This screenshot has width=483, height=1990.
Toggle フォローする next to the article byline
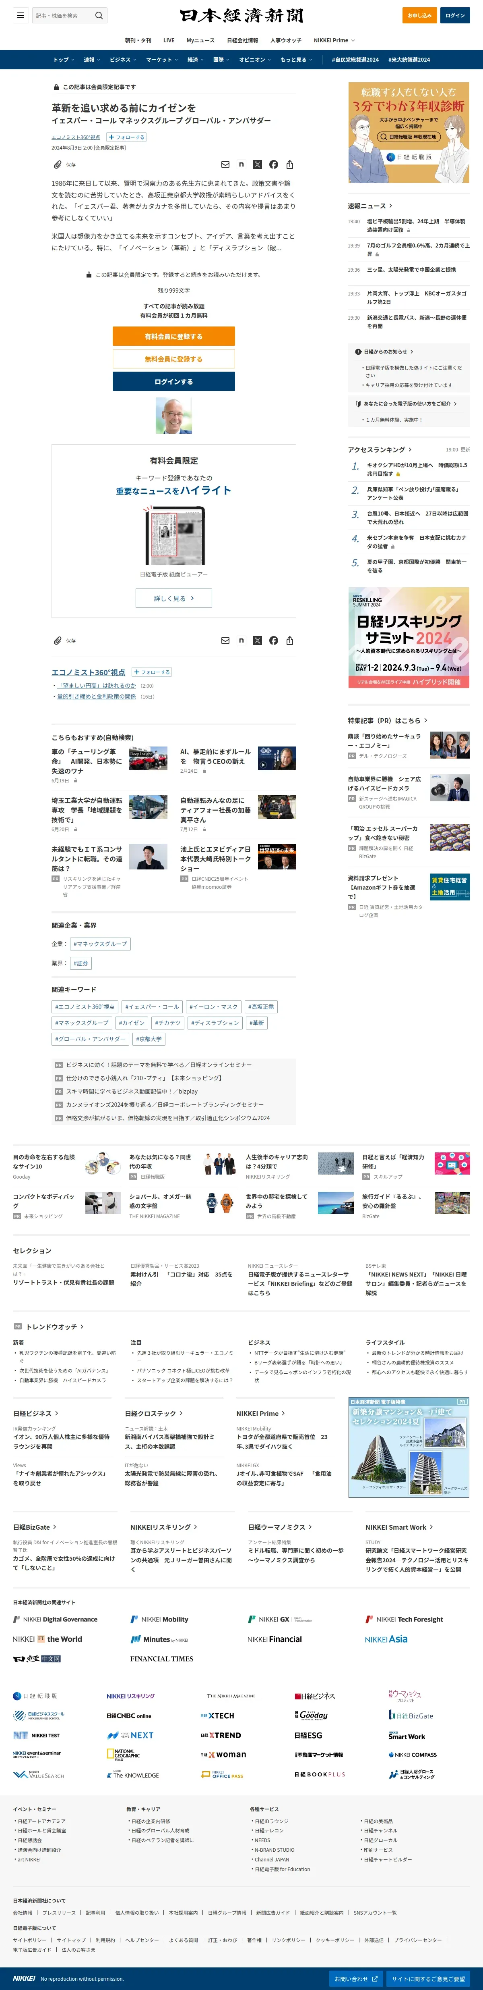(126, 137)
